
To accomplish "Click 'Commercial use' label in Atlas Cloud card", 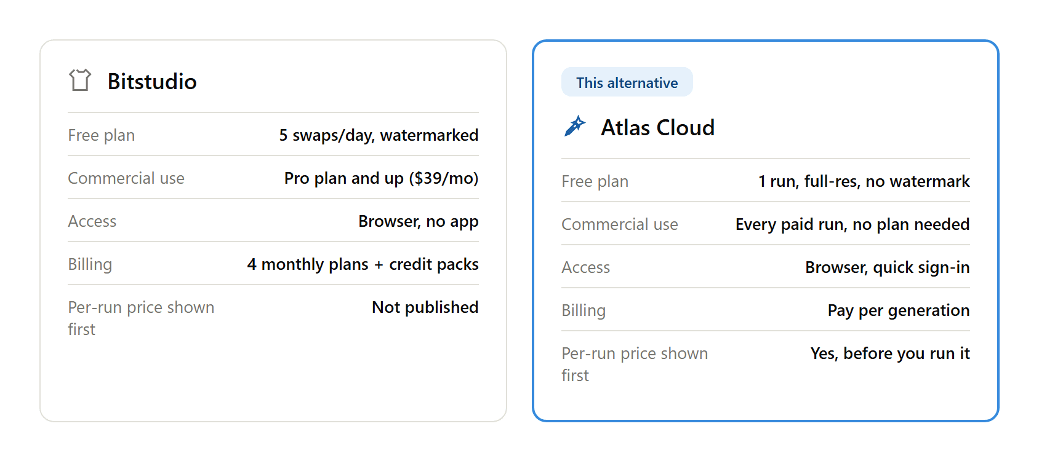I will click(620, 224).
